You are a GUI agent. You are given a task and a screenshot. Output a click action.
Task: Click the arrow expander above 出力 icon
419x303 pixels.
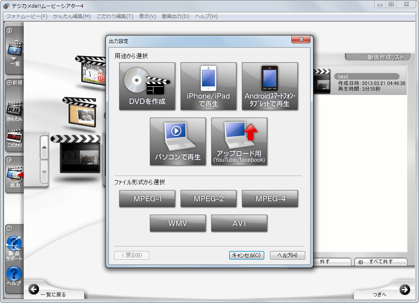(x=9, y=160)
